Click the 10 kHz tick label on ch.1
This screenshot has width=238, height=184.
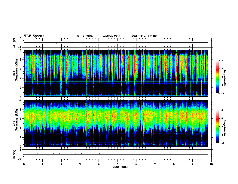point(20,50)
